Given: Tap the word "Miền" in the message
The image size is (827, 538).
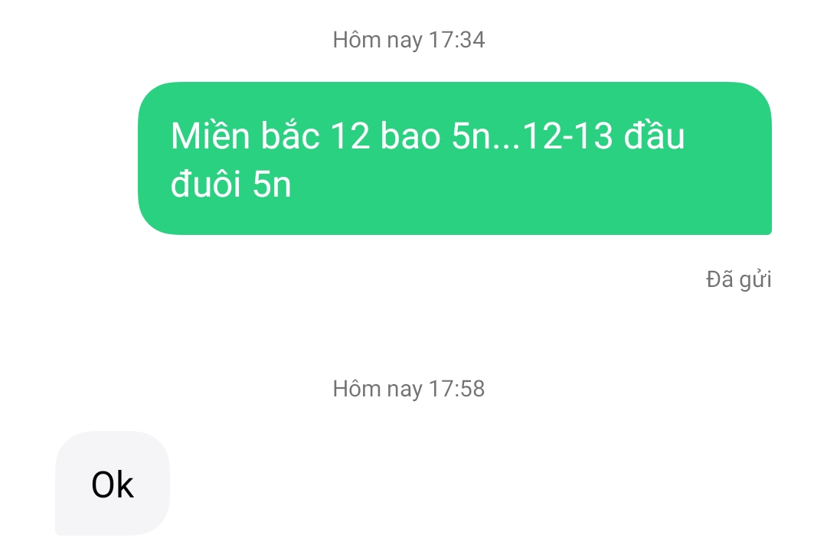Looking at the screenshot, I should click(x=210, y=136).
